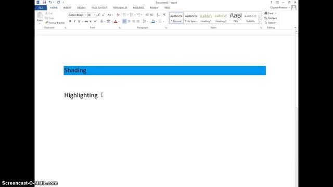333x187 pixels.
Task: Expand the Styles gallery More arrow
Action: (x=260, y=22)
